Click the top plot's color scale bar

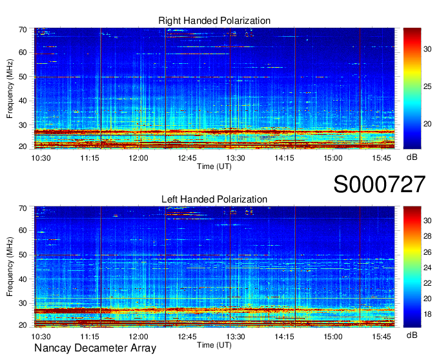(x=412, y=88)
